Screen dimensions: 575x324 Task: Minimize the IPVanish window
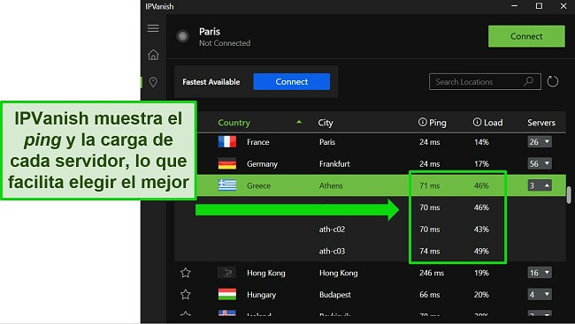coord(515,6)
